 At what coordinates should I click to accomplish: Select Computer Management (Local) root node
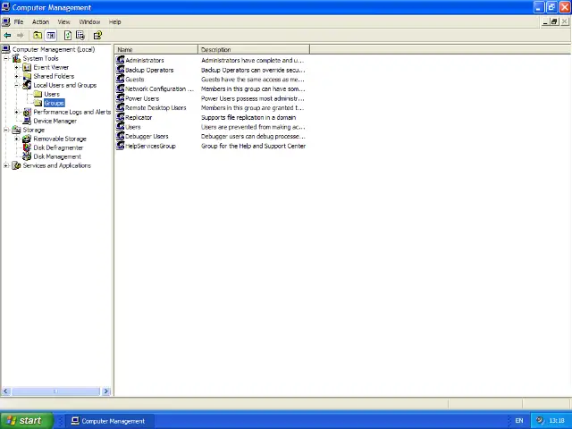[x=54, y=49]
